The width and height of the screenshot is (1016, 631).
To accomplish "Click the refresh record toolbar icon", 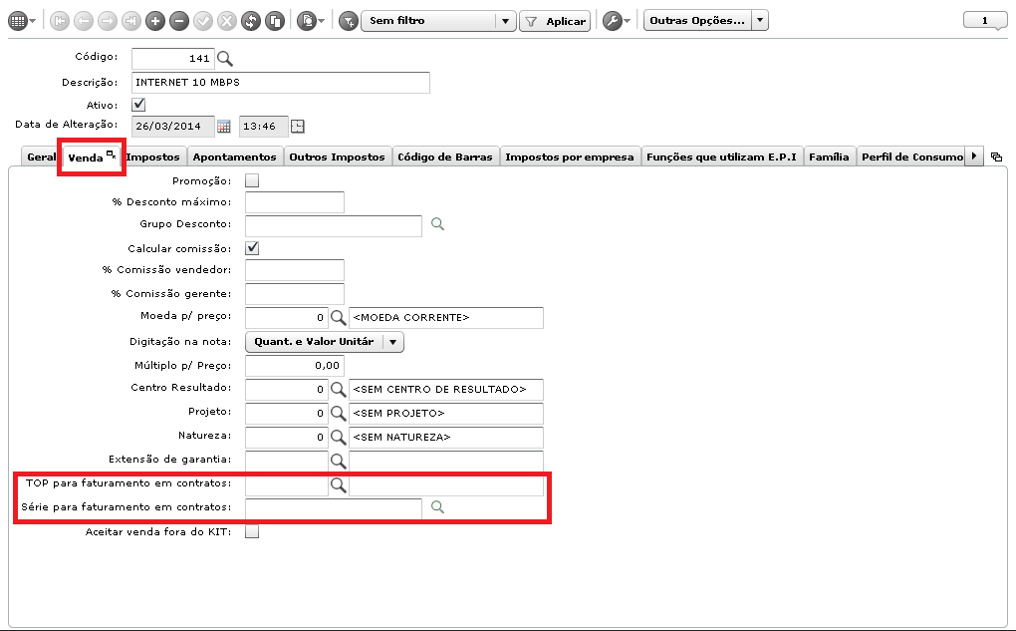I will point(251,21).
